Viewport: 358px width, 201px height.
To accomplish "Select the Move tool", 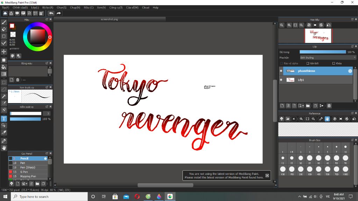I will tap(4, 52).
